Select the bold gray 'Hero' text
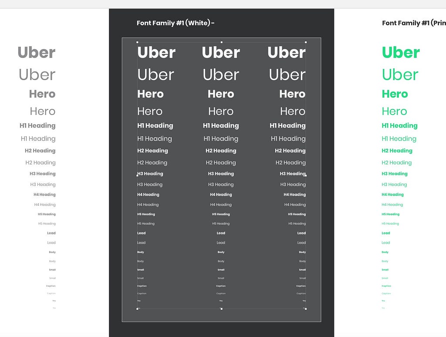 pos(42,94)
